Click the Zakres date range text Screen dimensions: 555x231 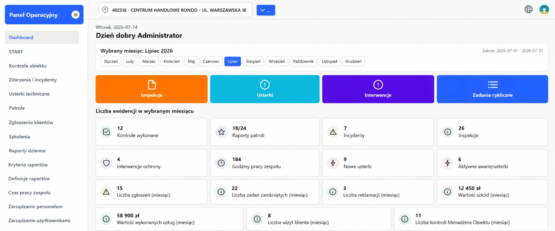tap(512, 51)
